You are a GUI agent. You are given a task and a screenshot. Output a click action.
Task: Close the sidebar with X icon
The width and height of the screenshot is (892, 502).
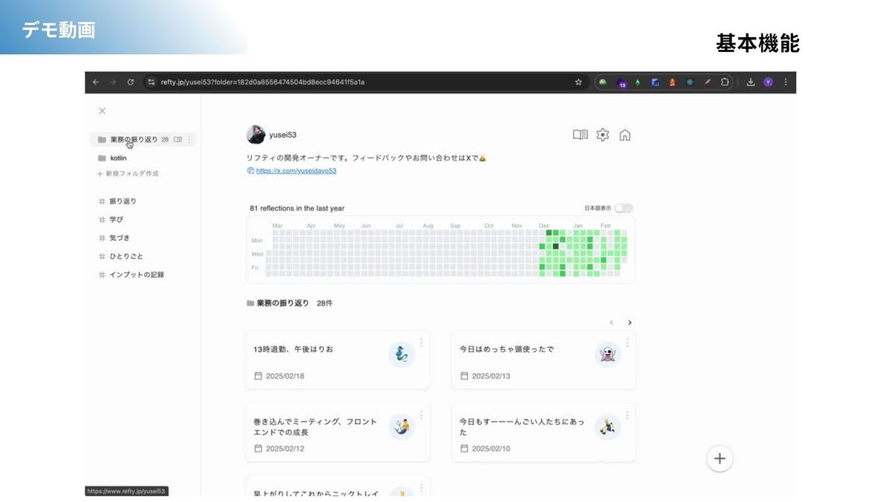click(x=102, y=111)
